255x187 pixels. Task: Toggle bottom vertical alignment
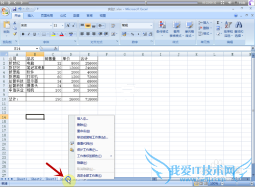pos(93,25)
